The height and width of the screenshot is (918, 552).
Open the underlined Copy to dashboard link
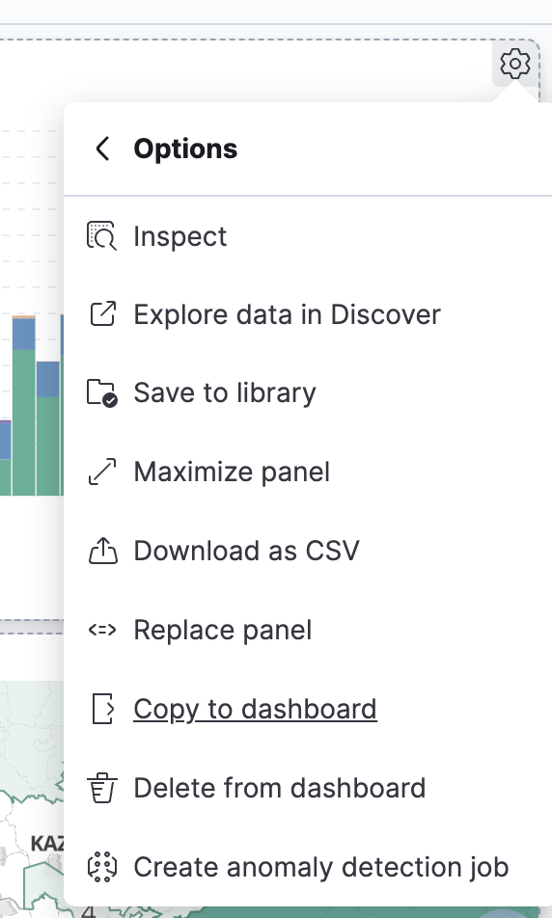click(x=255, y=710)
